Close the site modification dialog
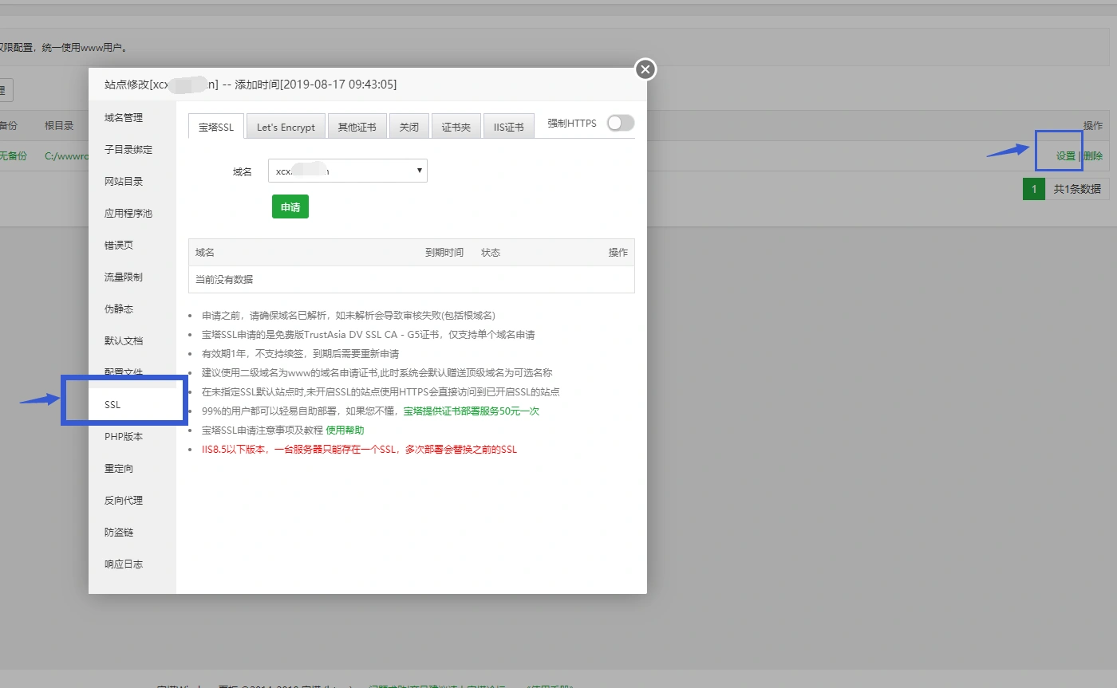 tap(645, 69)
